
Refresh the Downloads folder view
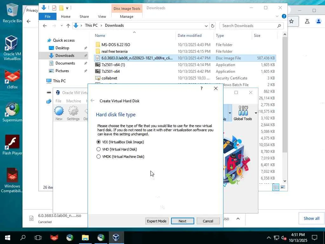[213, 26]
